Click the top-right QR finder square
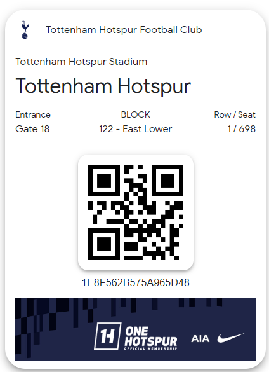The height and width of the screenshot is (372, 269). tap(167, 181)
